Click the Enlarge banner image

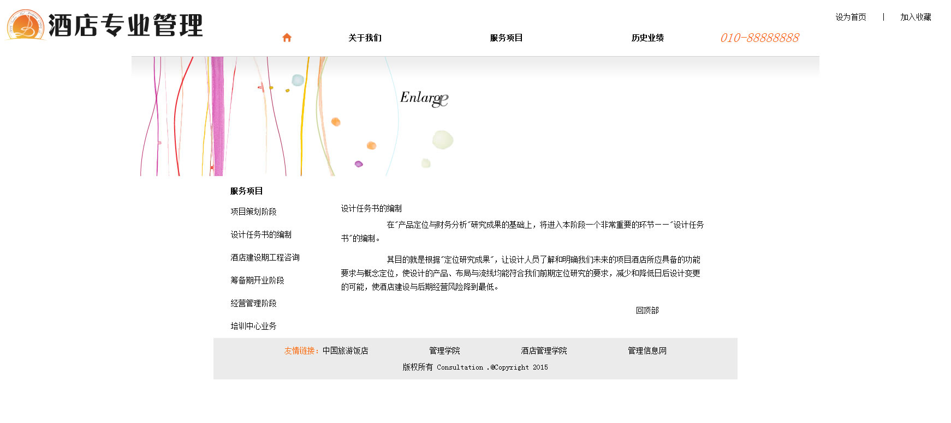(475, 116)
